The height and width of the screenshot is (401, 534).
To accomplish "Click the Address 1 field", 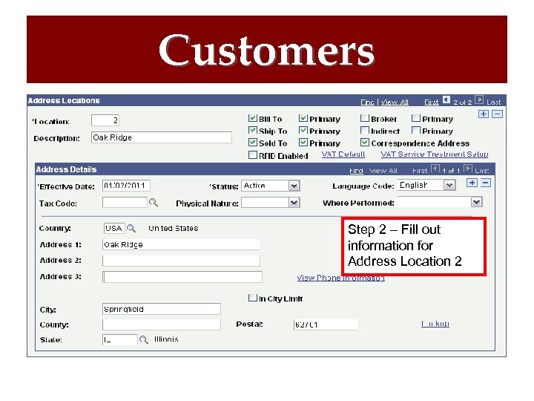I will click(181, 244).
